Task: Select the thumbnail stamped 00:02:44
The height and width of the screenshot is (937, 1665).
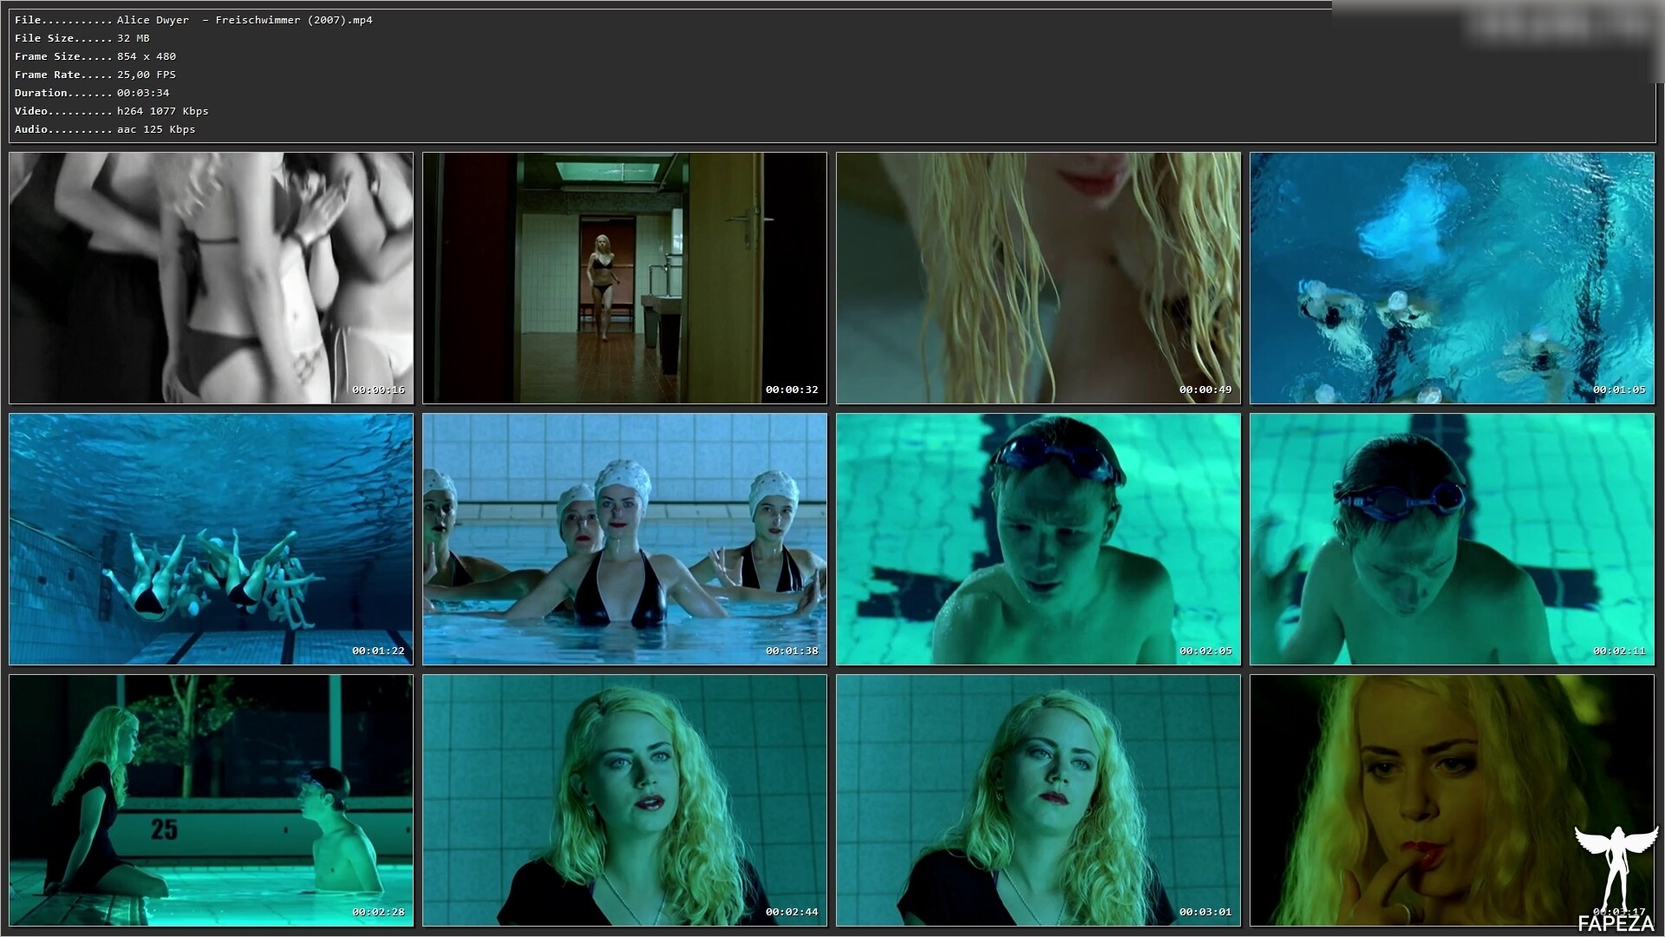Action: tap(624, 800)
